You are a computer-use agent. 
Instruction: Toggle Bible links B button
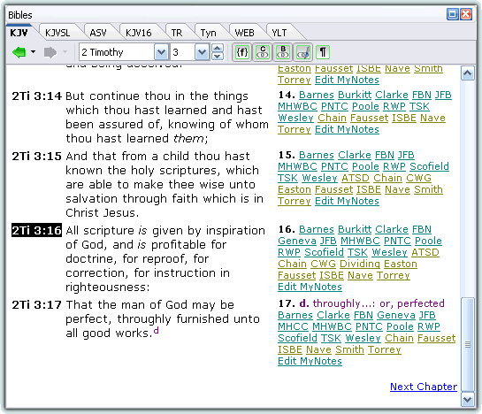tap(283, 52)
